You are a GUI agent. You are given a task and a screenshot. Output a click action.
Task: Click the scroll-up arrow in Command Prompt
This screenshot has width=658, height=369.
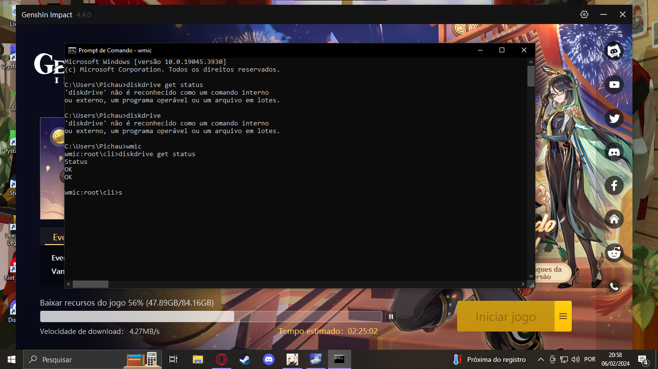click(531, 61)
